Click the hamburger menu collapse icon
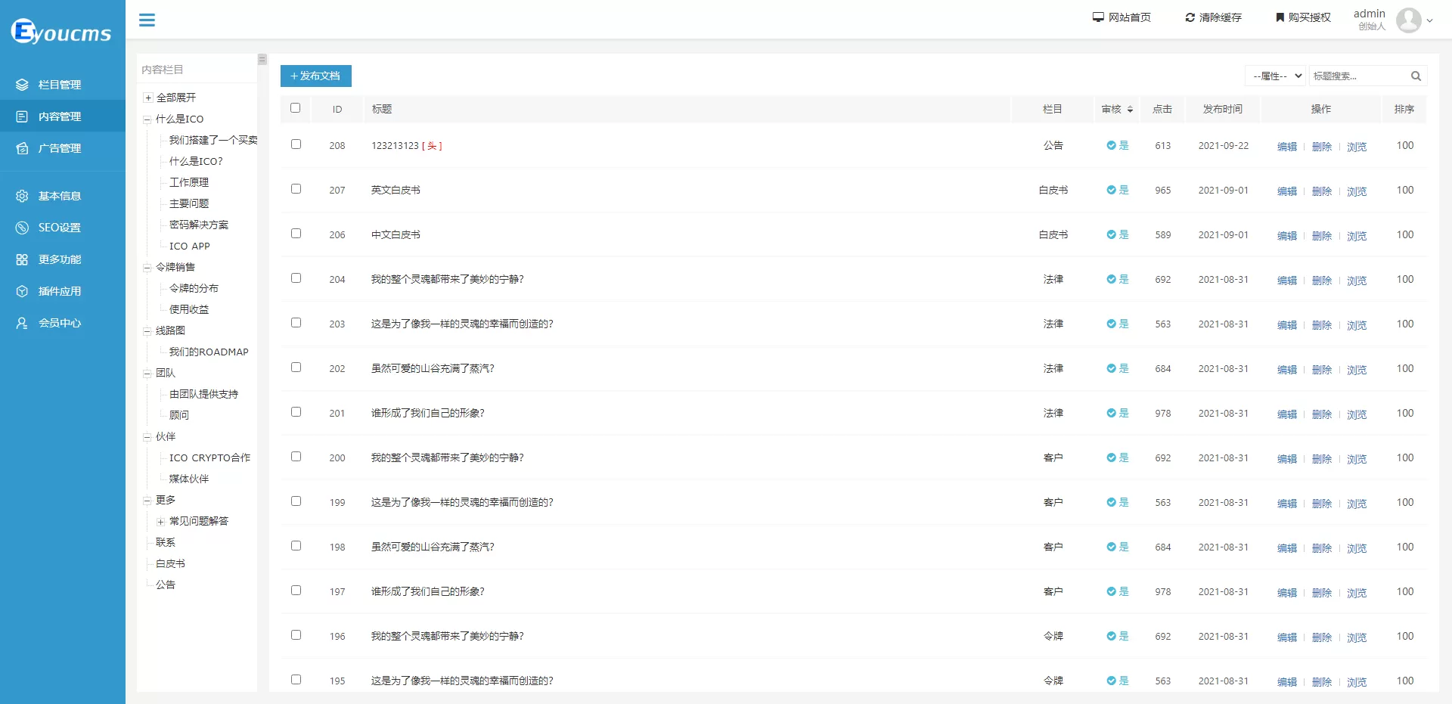The width and height of the screenshot is (1452, 704). pyautogui.click(x=147, y=20)
